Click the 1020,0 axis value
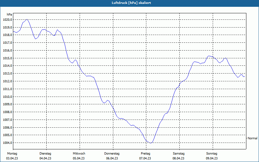This screenshot has width=259, height=162. coord(7,20)
